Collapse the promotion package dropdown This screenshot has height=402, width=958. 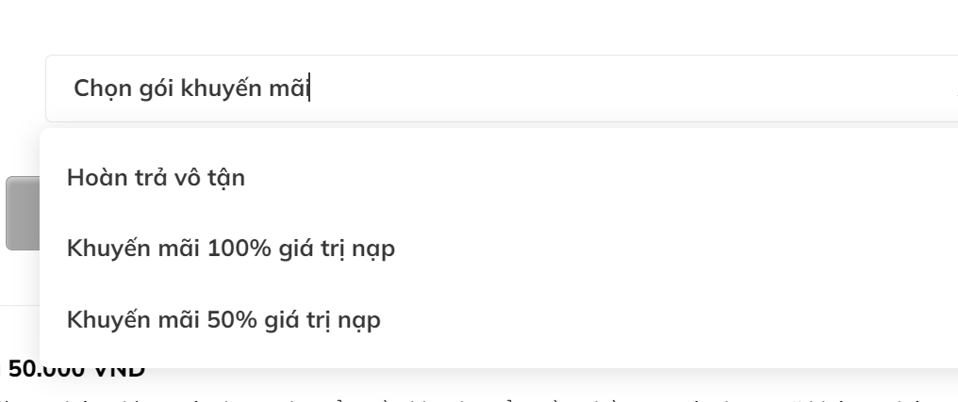point(949,89)
